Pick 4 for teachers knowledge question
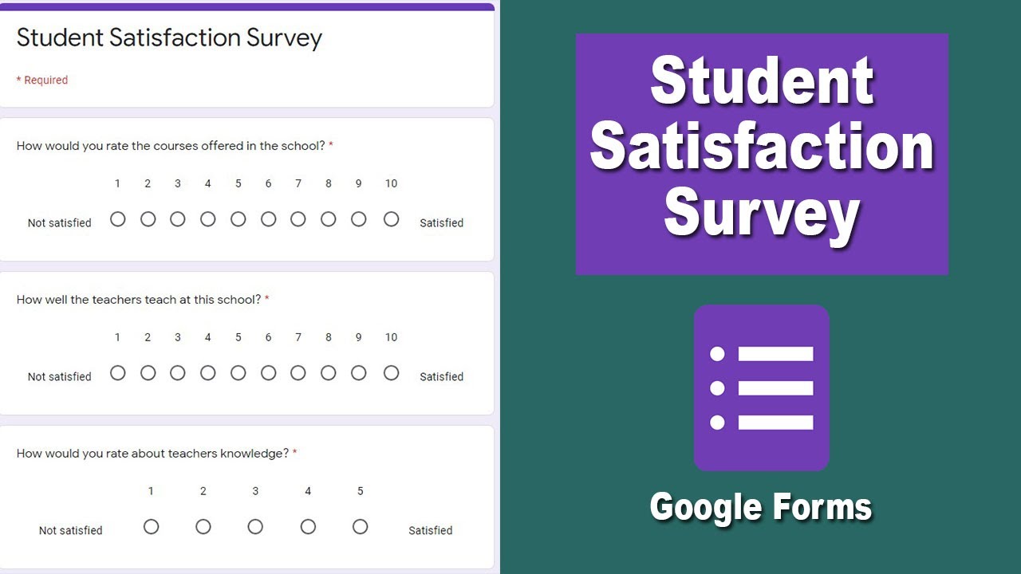The width and height of the screenshot is (1021, 574). pos(308,527)
